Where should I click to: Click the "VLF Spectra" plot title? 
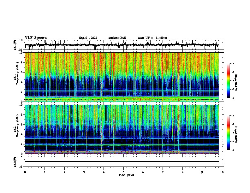click(x=36, y=38)
